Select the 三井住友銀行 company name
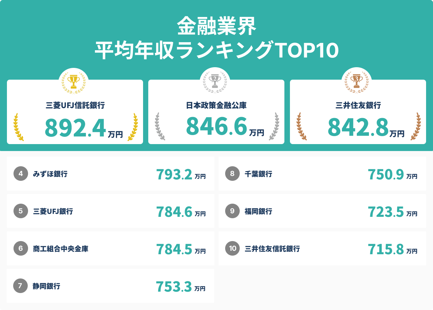Image resolution: width=433 pixels, height=310 pixels. (358, 105)
